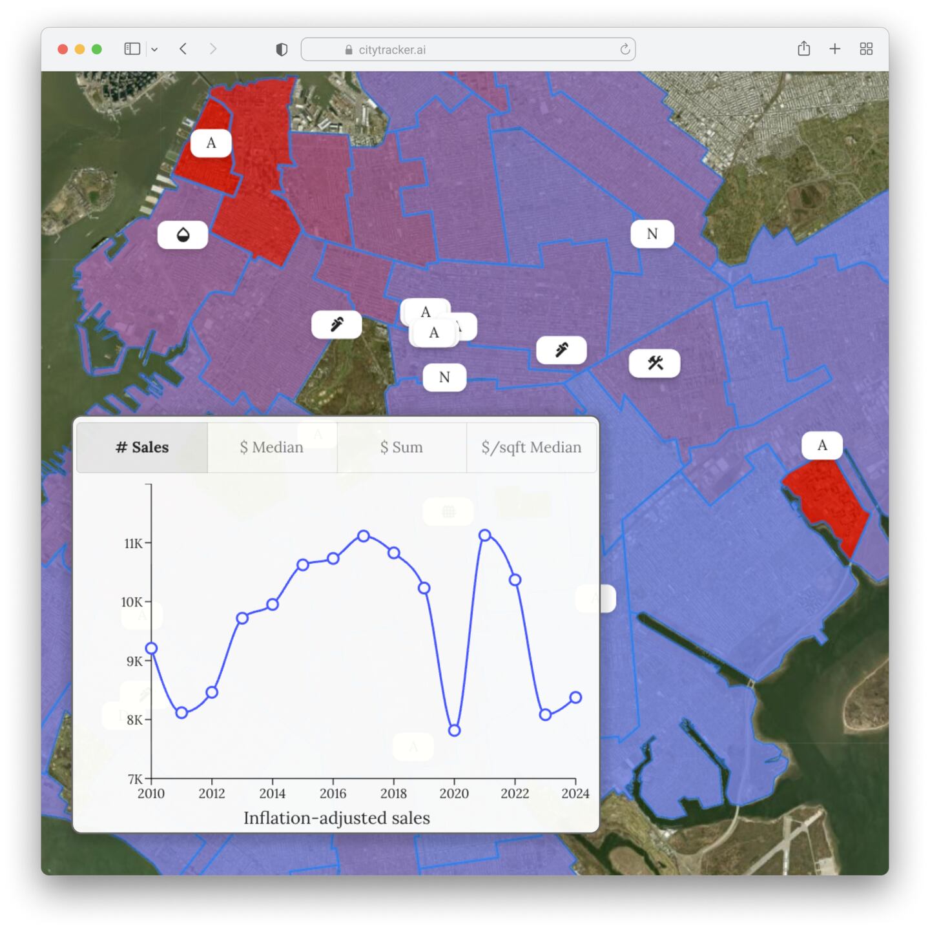Open a new tab with the plus icon
Viewport: 930px width, 930px height.
tap(834, 48)
